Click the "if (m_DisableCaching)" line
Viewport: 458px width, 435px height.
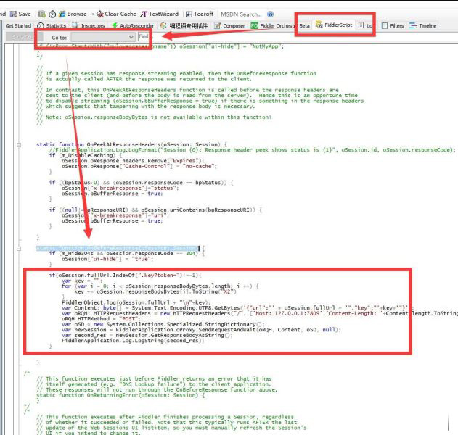86,155
